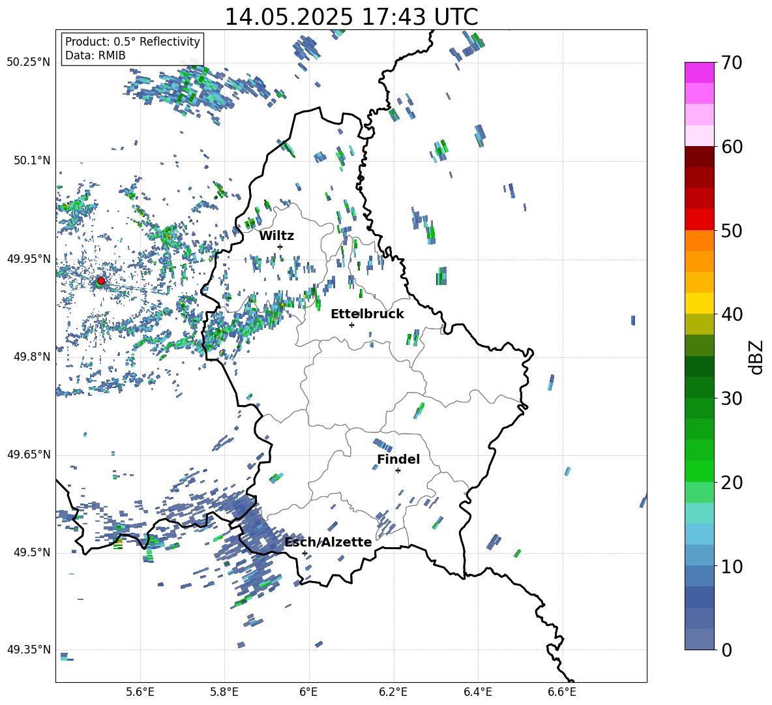Click the 49.95°N latitude label

[x=29, y=259]
